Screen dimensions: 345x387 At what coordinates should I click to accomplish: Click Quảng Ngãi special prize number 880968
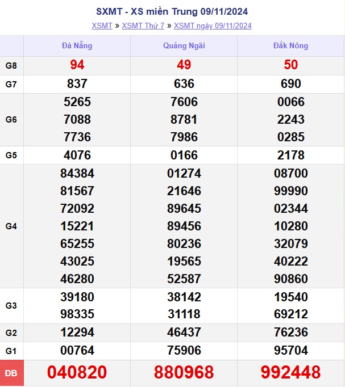click(184, 372)
